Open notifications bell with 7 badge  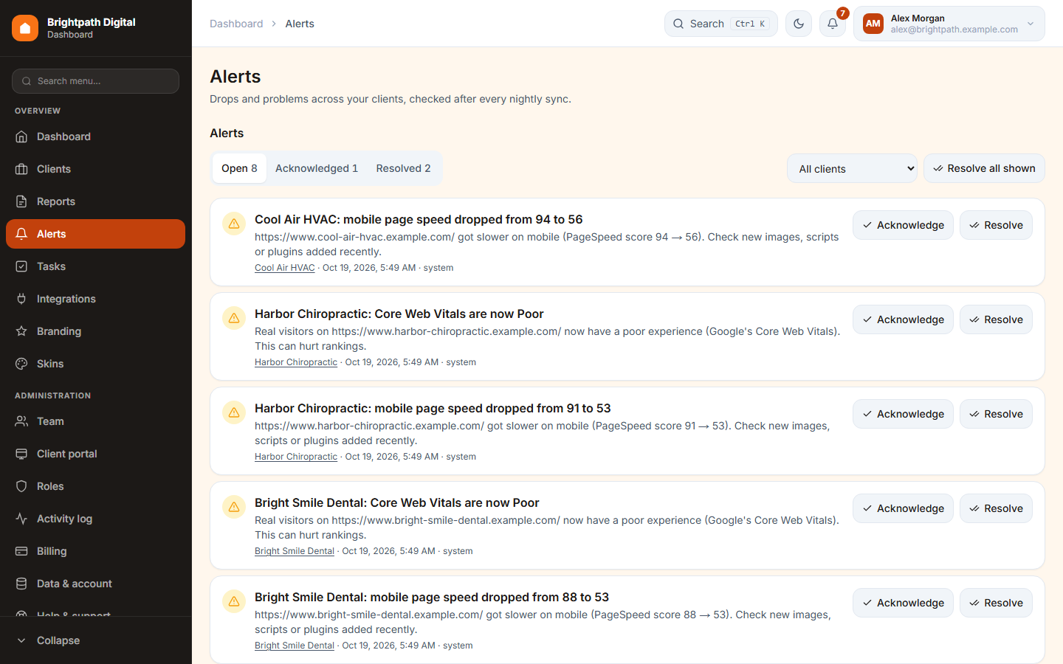[833, 24]
